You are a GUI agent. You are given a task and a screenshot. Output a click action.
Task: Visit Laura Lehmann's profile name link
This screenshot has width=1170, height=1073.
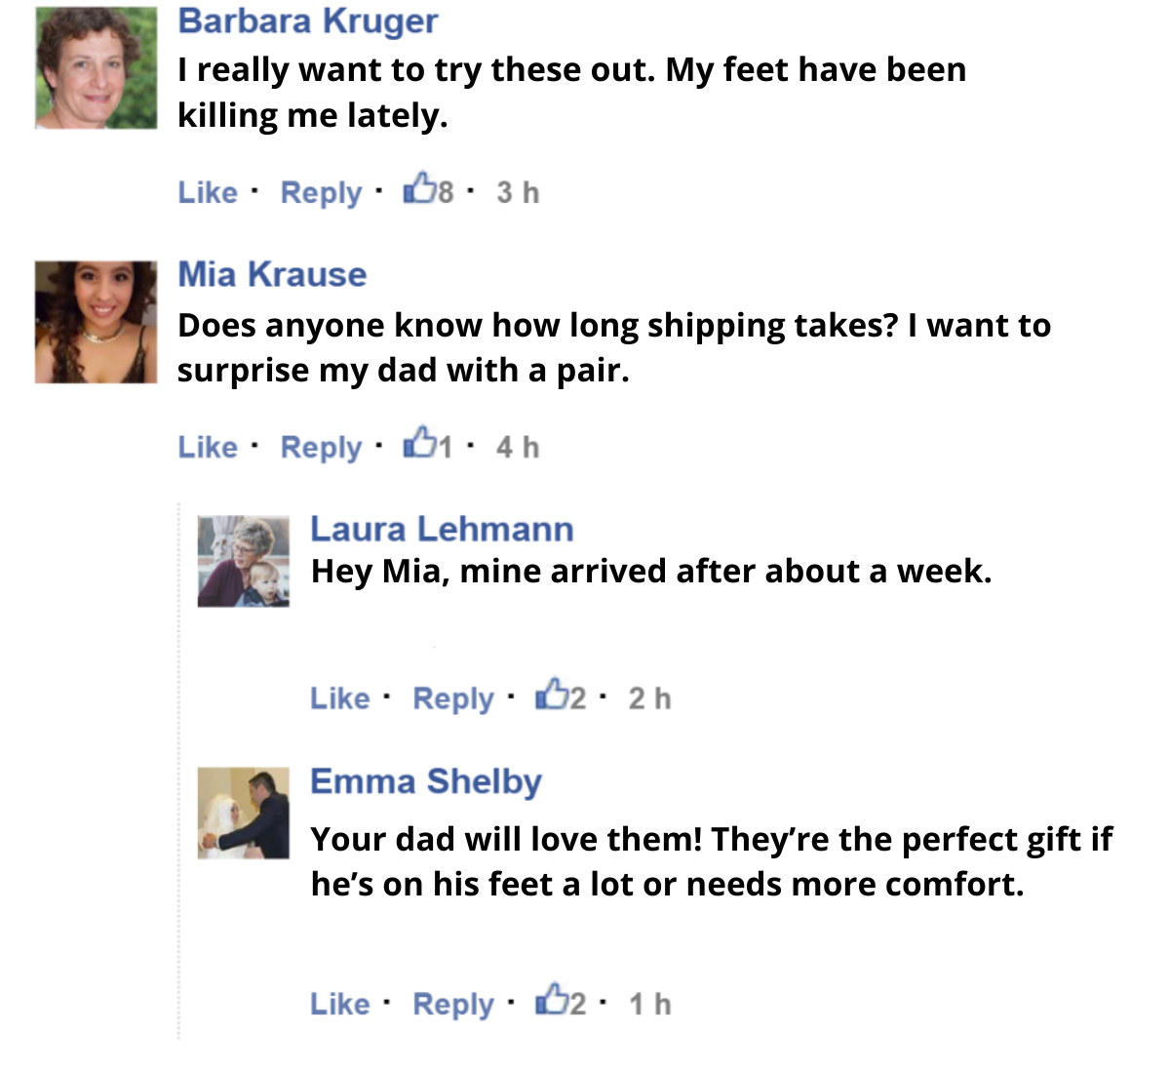pyautogui.click(x=442, y=529)
